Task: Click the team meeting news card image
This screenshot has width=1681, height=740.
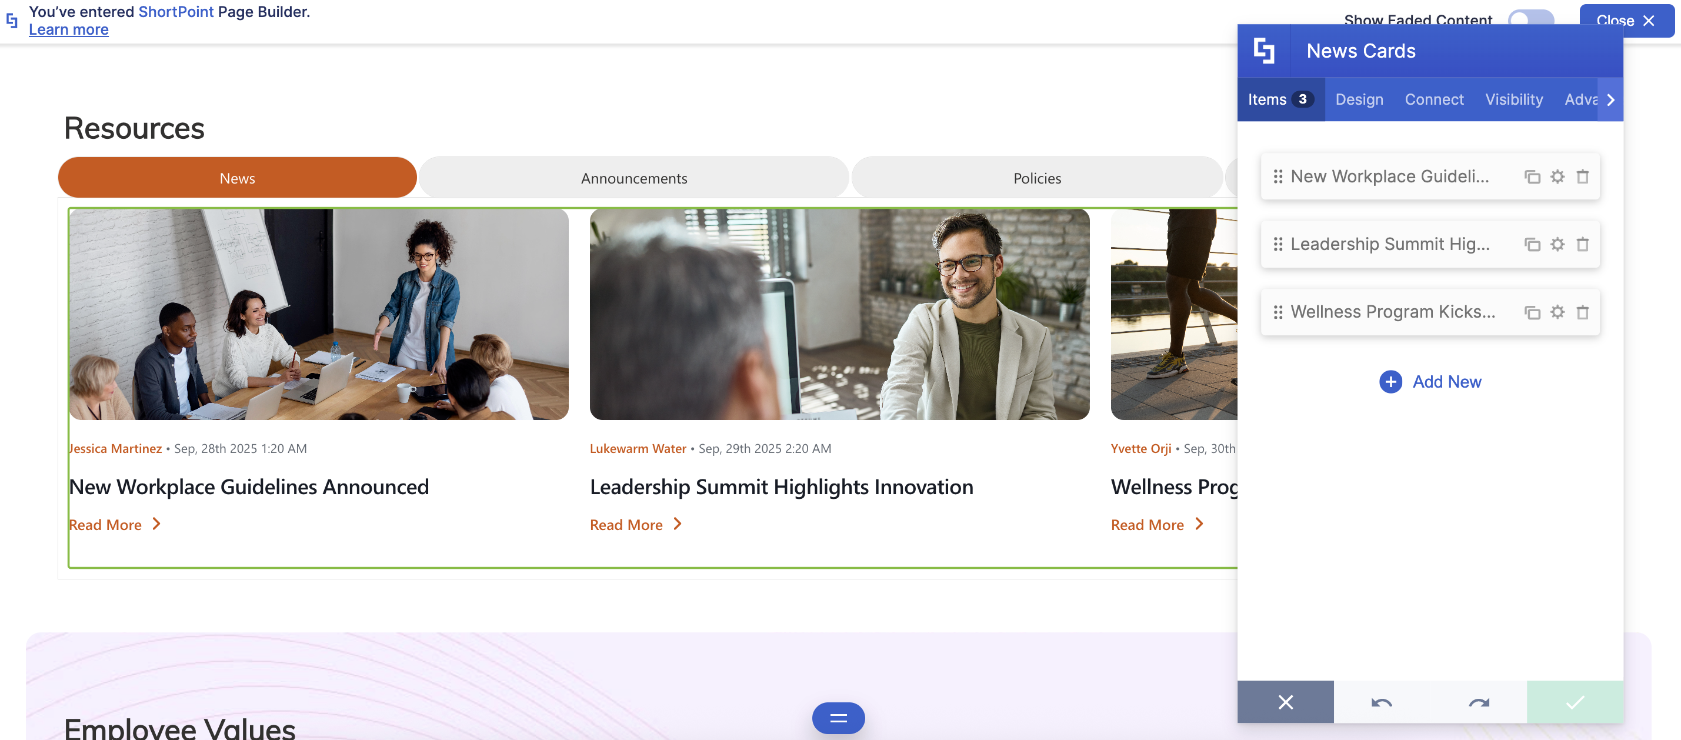Action: point(318,314)
